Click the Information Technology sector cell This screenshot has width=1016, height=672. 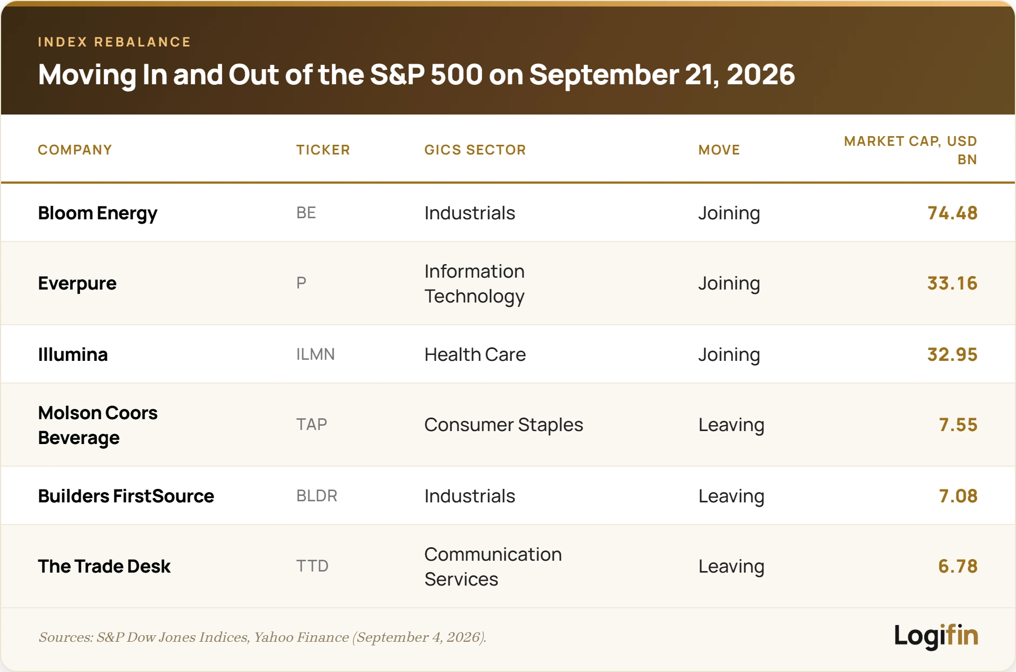pyautogui.click(x=474, y=284)
